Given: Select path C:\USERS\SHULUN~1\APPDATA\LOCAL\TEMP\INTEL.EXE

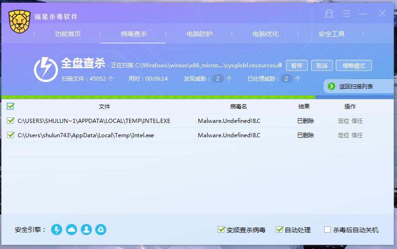Looking at the screenshot, I should (94, 121).
